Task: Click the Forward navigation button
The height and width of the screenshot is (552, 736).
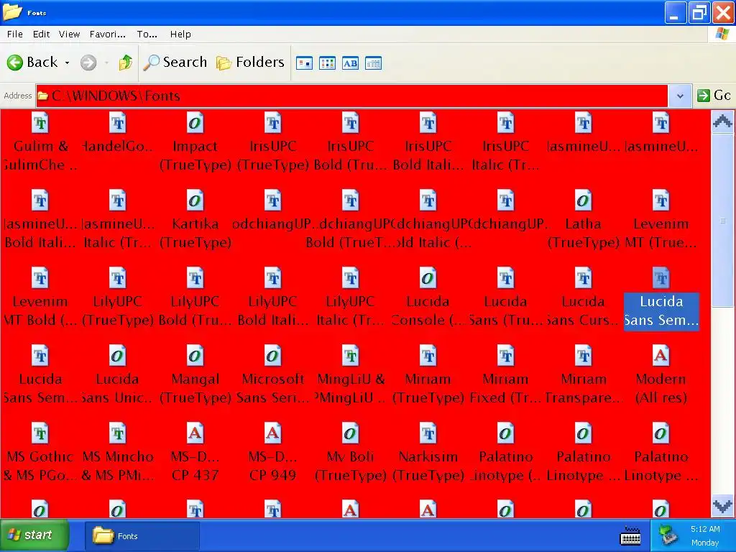Action: pyautogui.click(x=88, y=63)
